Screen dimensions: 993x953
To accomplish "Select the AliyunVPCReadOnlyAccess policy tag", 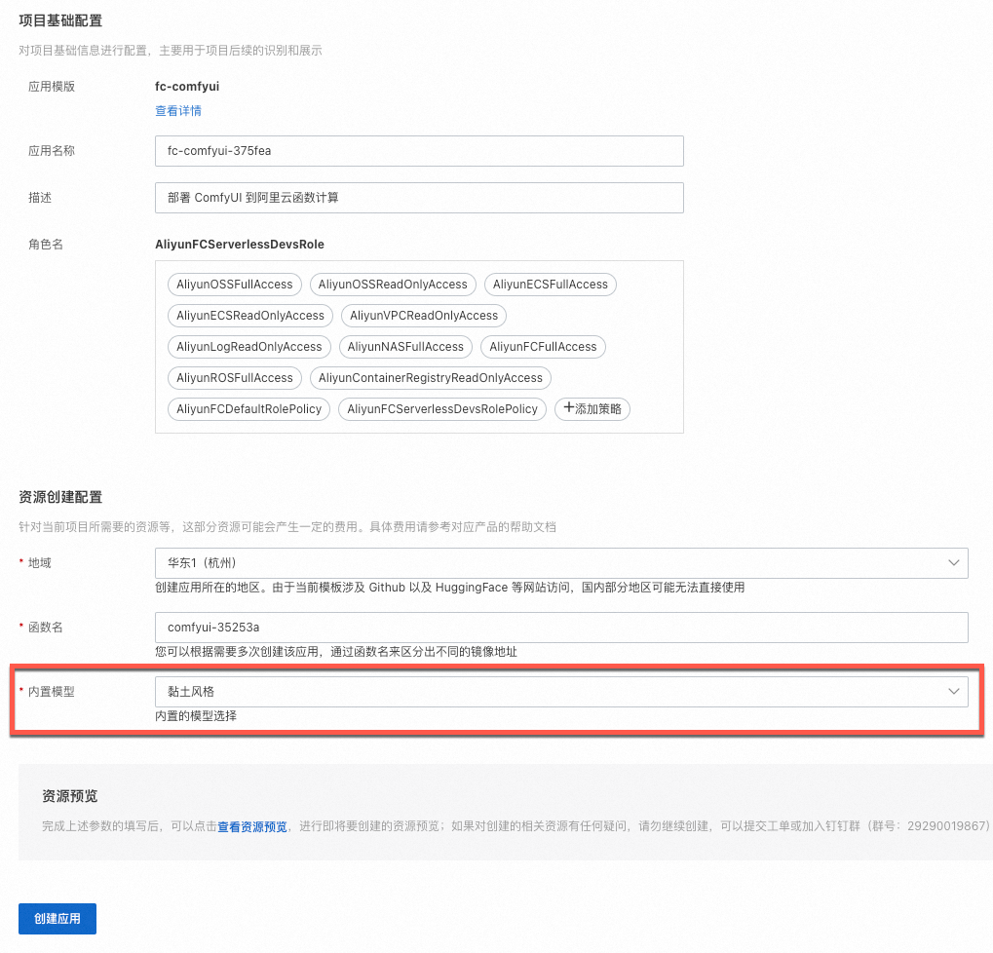I will 424,316.
